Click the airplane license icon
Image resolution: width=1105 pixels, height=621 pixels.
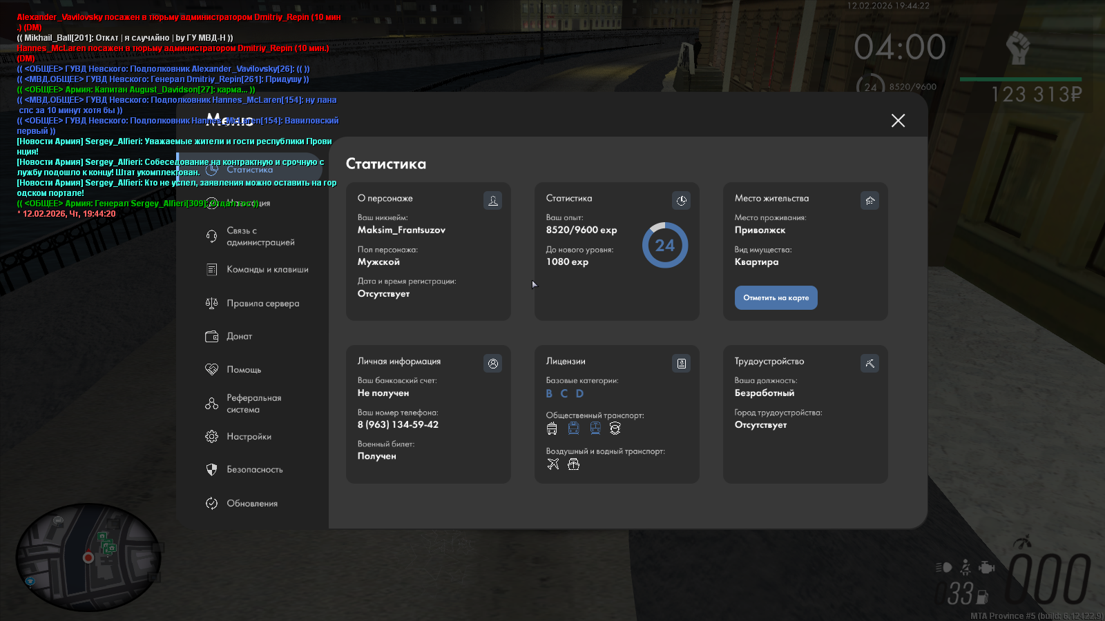[552, 464]
